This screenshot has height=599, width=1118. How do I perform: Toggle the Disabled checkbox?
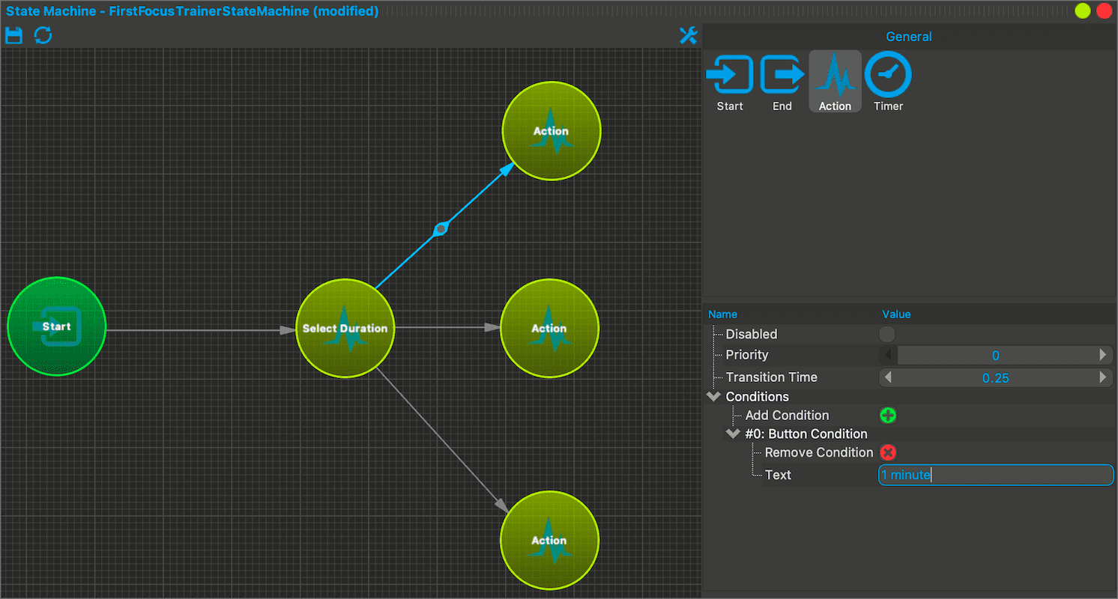887,334
